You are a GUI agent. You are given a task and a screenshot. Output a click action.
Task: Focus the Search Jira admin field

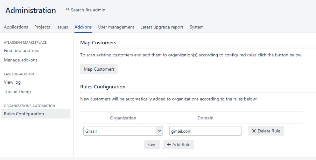pos(88,10)
